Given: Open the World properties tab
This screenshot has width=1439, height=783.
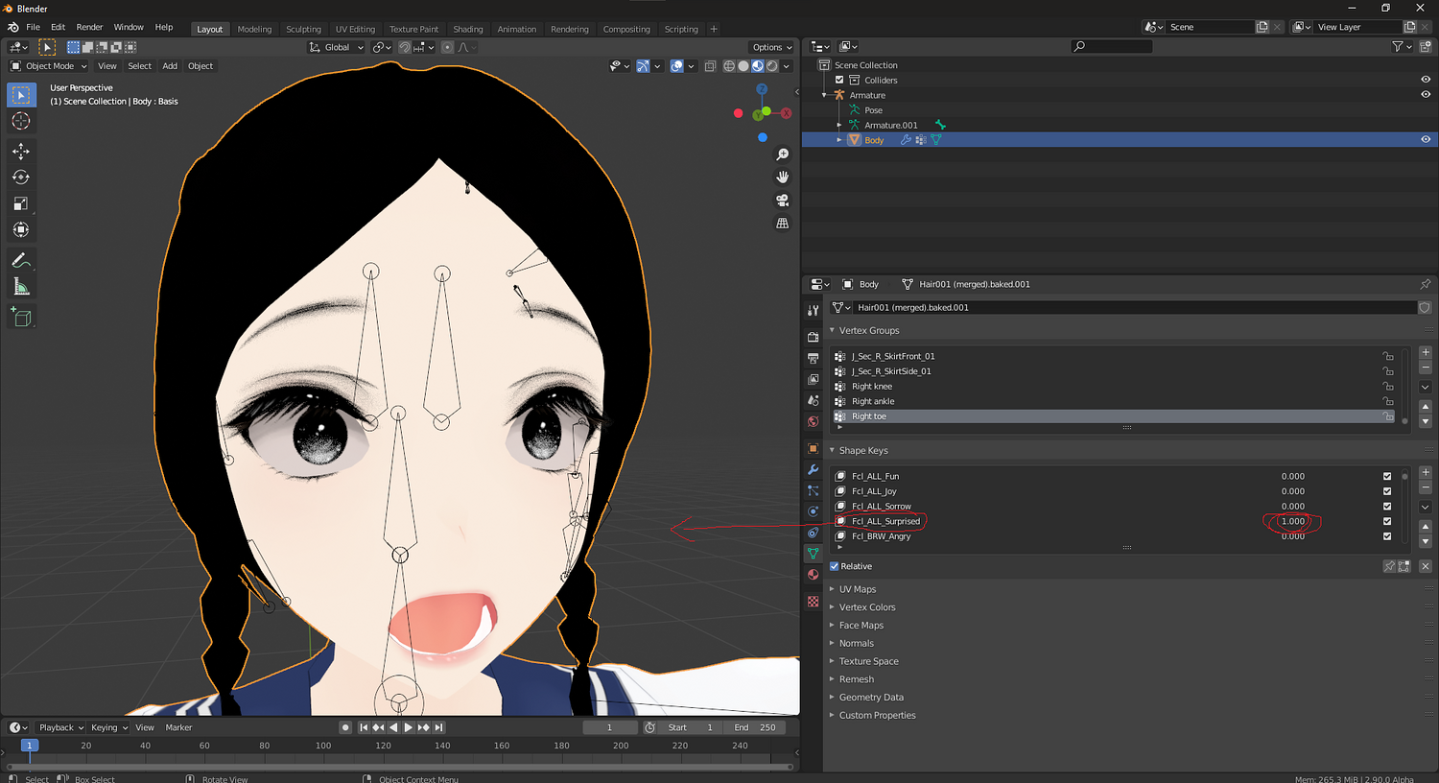Looking at the screenshot, I should (814, 421).
